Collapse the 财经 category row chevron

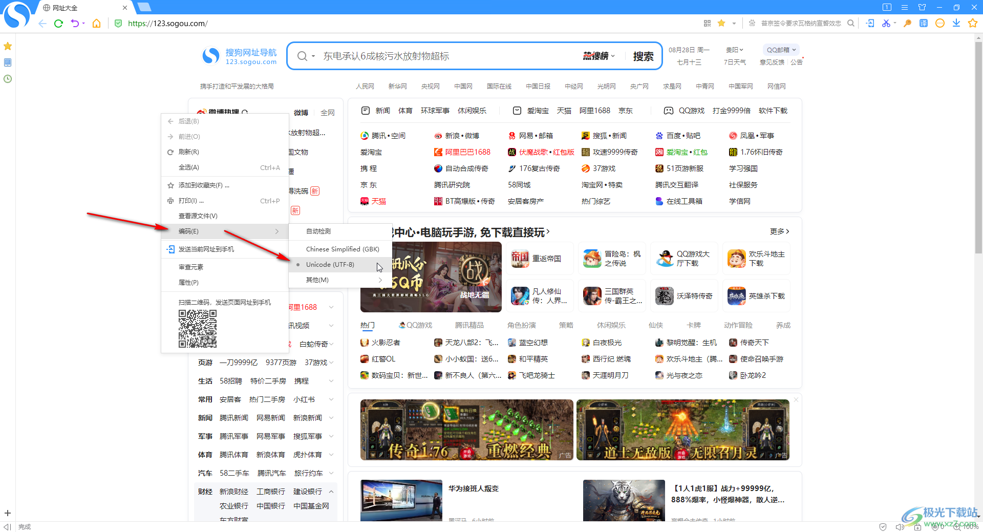click(x=331, y=492)
